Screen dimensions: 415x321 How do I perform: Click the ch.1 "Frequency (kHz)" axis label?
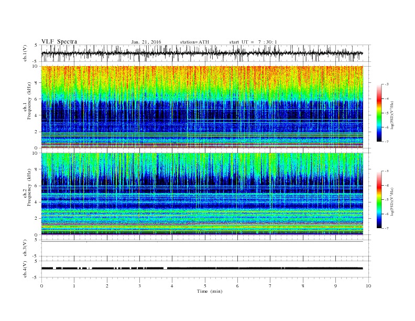coord(29,101)
